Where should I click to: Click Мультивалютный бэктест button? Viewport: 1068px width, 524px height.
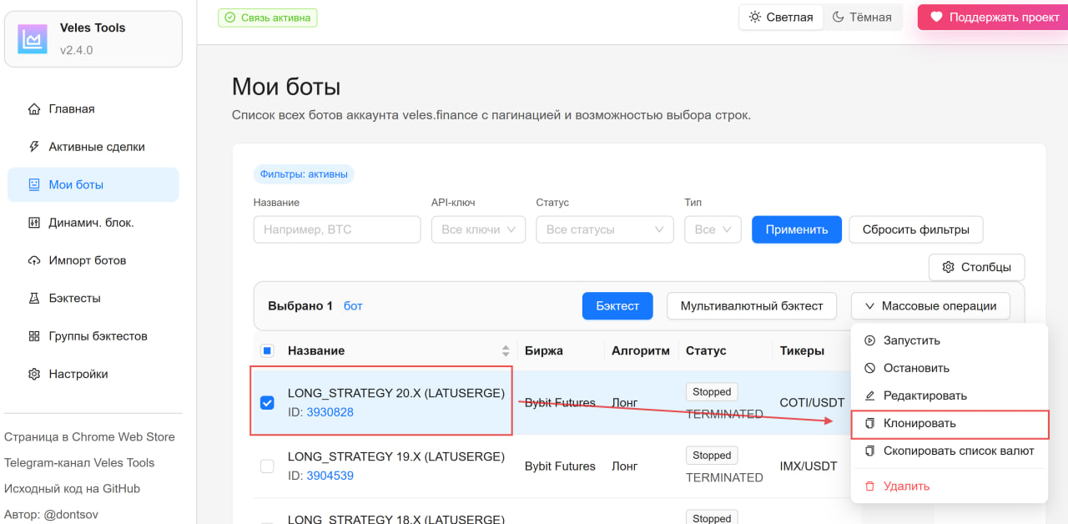tap(752, 305)
